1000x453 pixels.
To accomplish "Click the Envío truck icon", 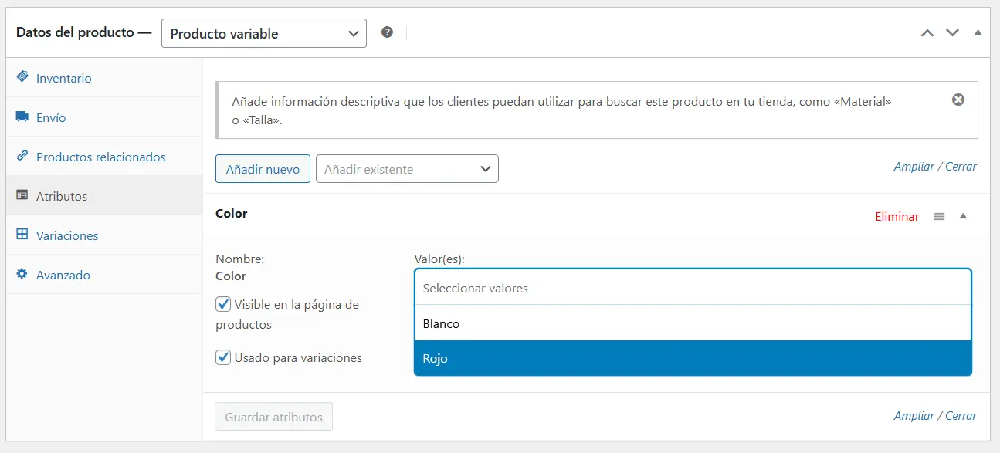I will click(x=22, y=117).
